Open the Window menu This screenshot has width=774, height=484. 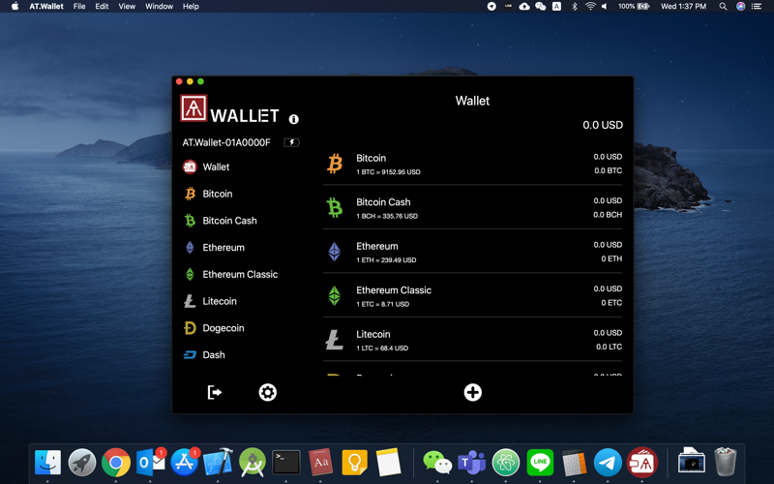point(159,6)
